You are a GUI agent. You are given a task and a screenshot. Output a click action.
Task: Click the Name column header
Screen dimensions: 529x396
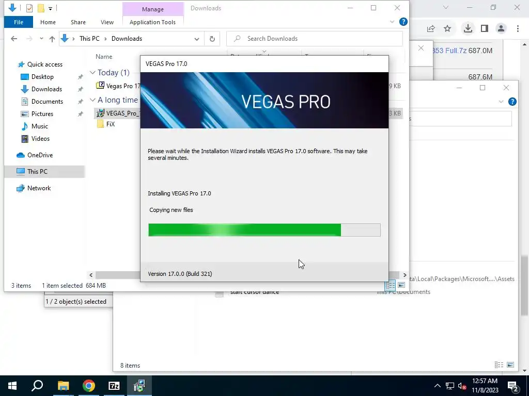tap(104, 57)
